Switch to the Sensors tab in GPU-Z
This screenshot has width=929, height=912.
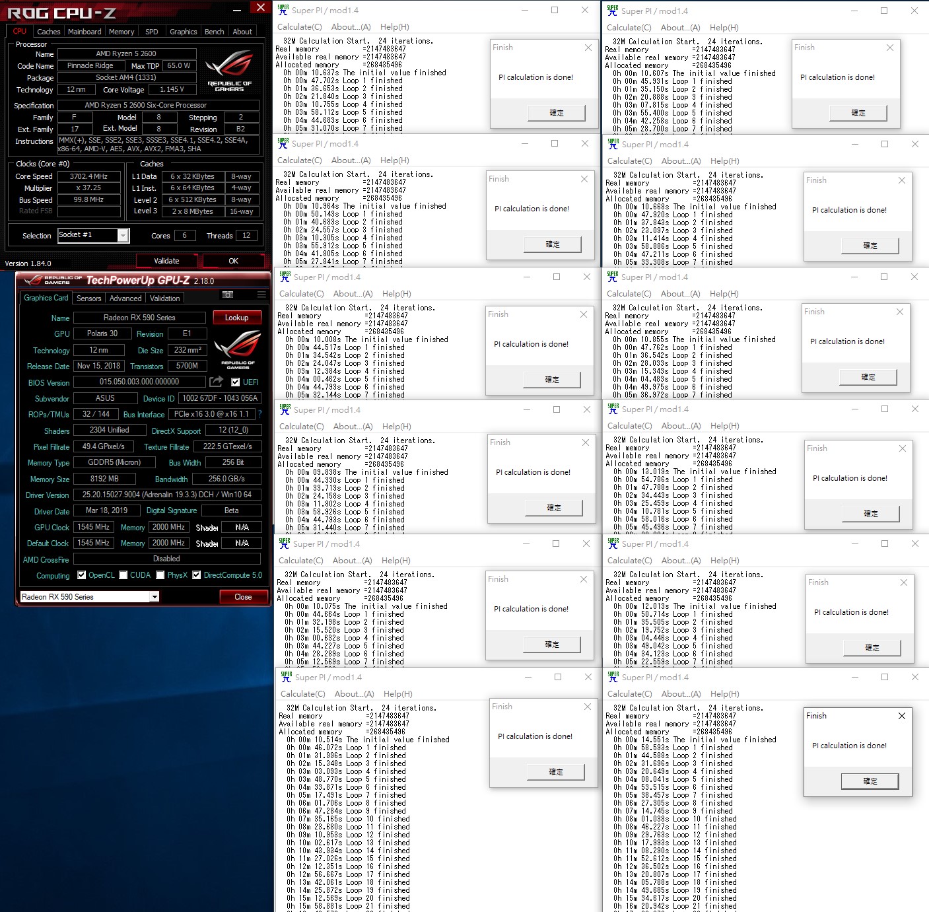(89, 298)
